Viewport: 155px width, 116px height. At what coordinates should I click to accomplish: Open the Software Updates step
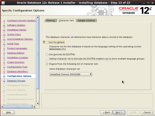click(16, 25)
